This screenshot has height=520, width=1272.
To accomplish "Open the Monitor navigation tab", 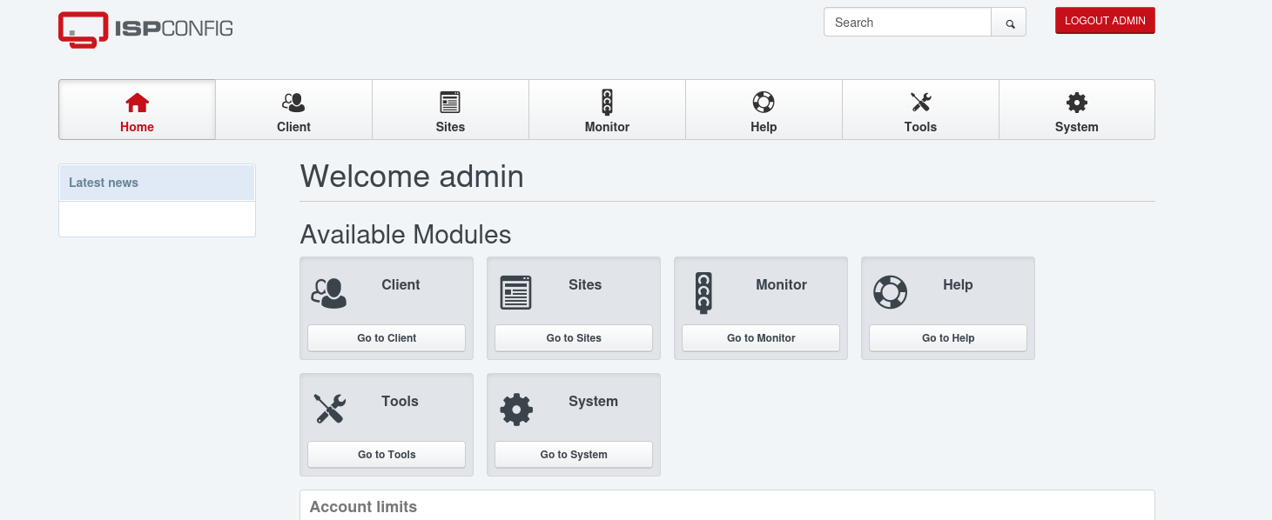I will tap(607, 110).
